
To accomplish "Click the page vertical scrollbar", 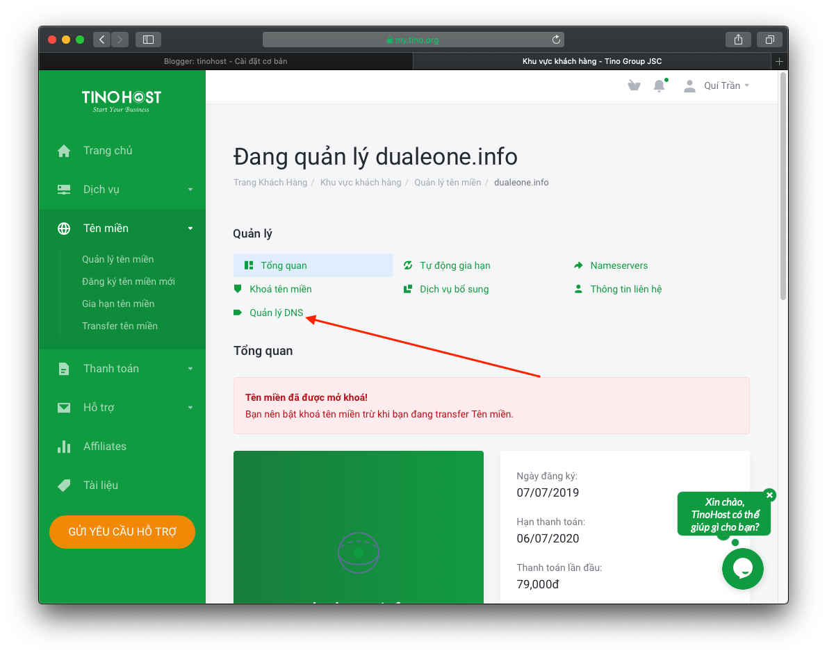I will [783, 187].
